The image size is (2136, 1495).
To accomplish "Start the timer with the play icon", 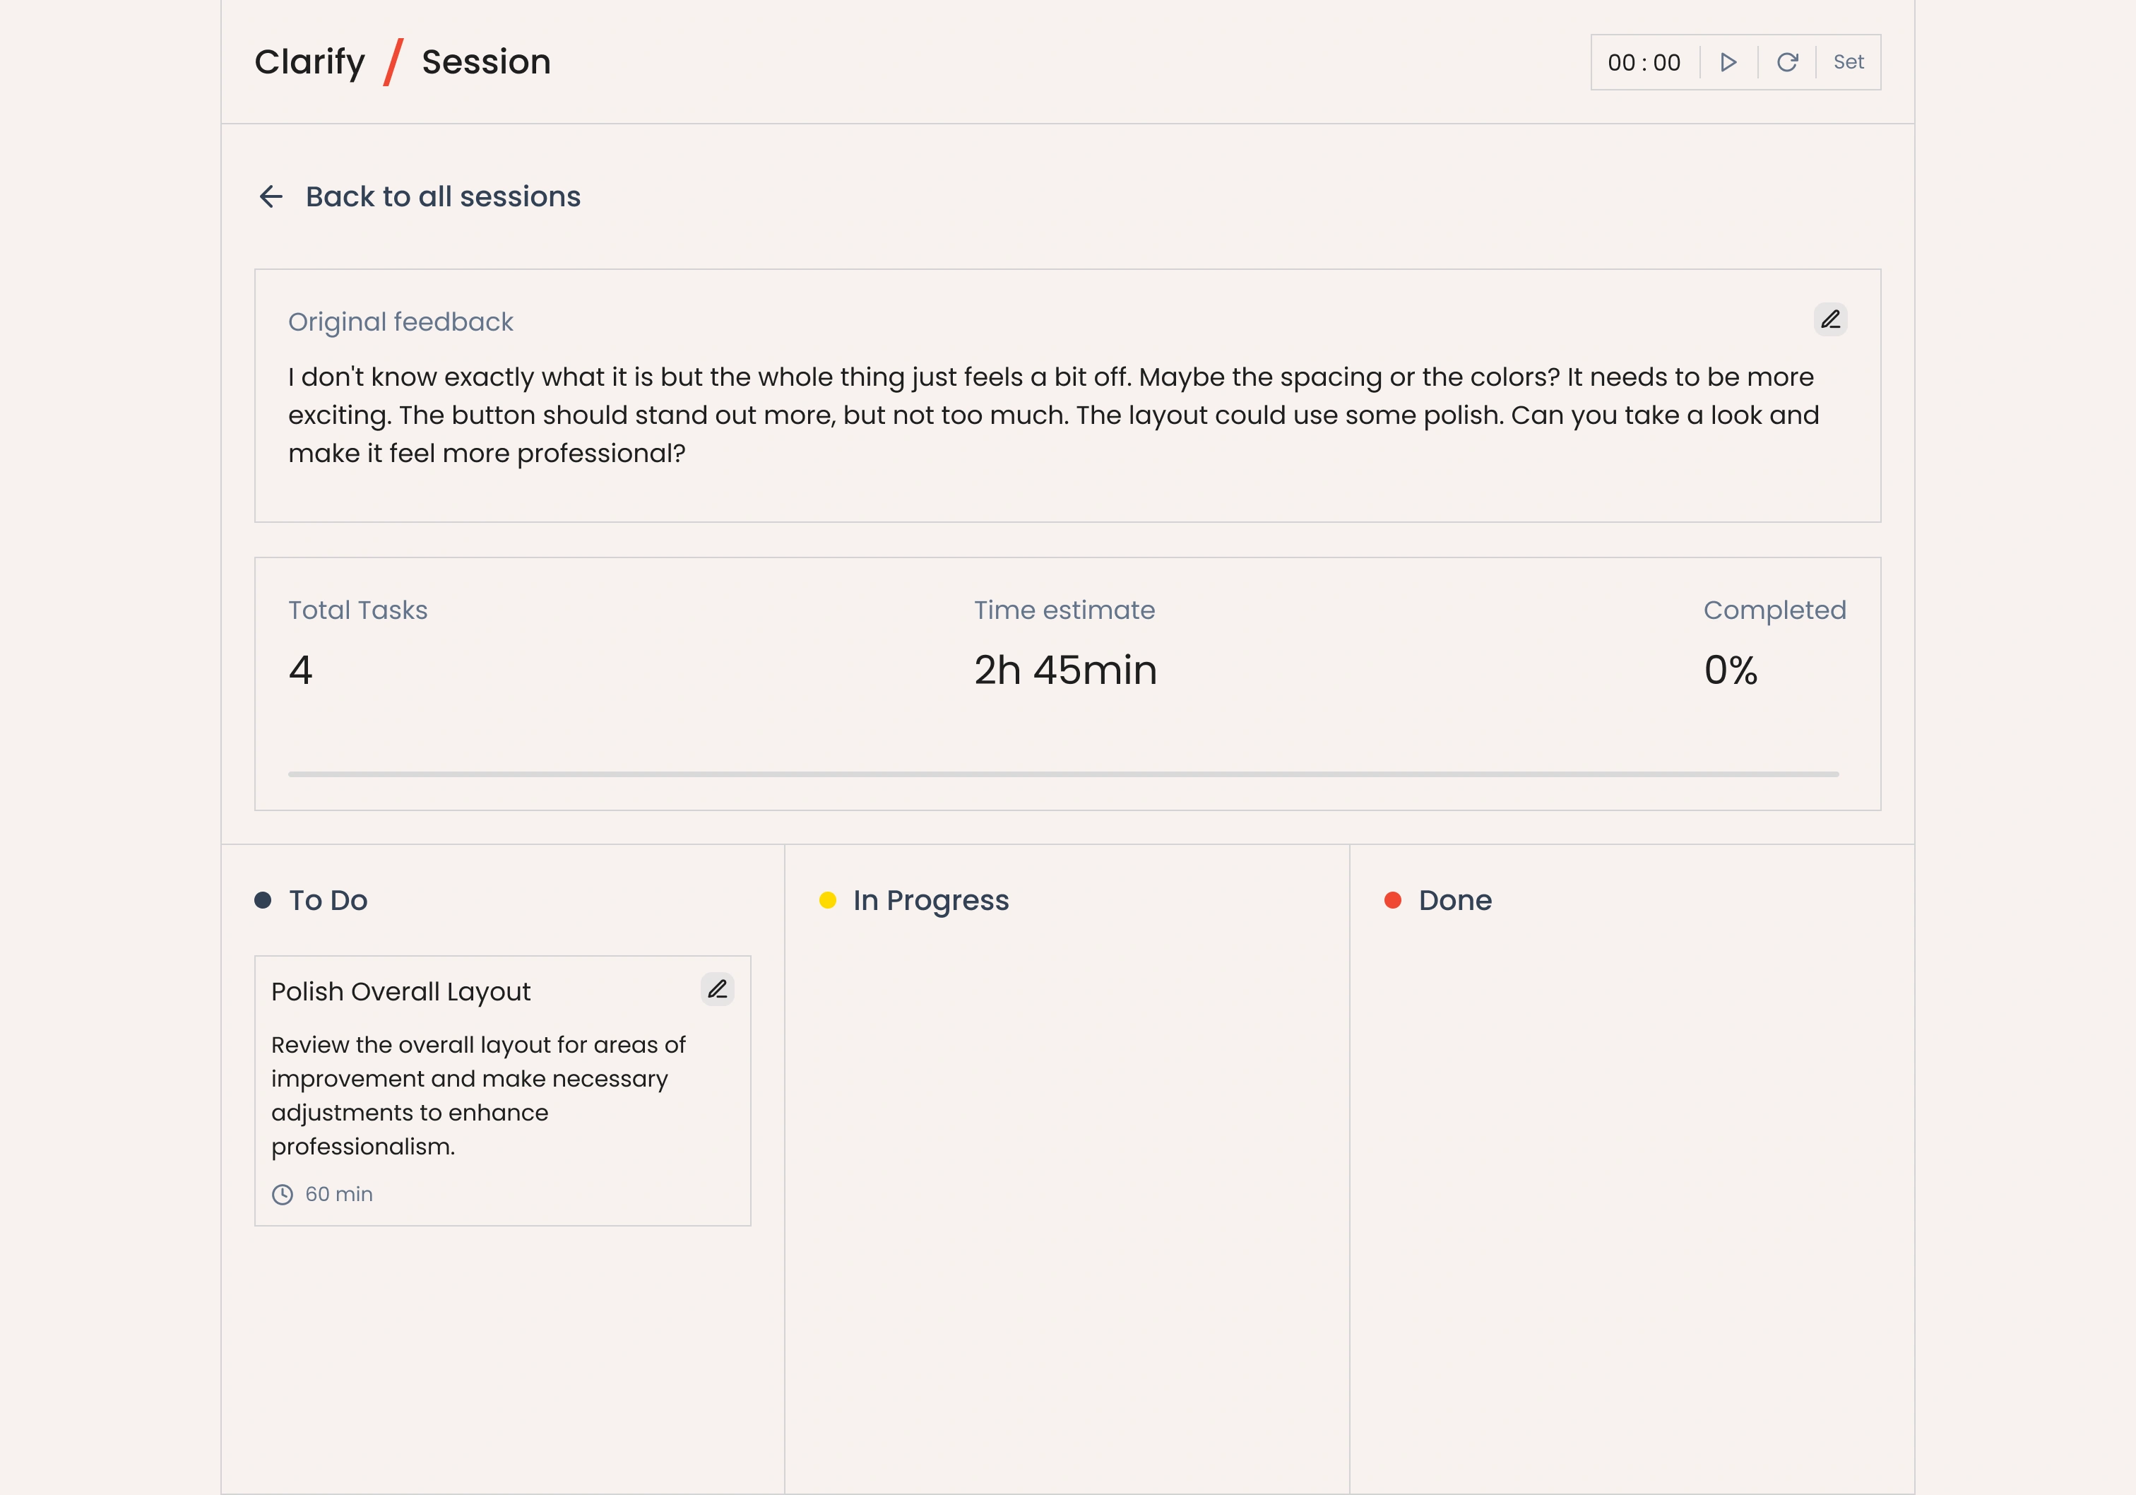I will point(1728,62).
